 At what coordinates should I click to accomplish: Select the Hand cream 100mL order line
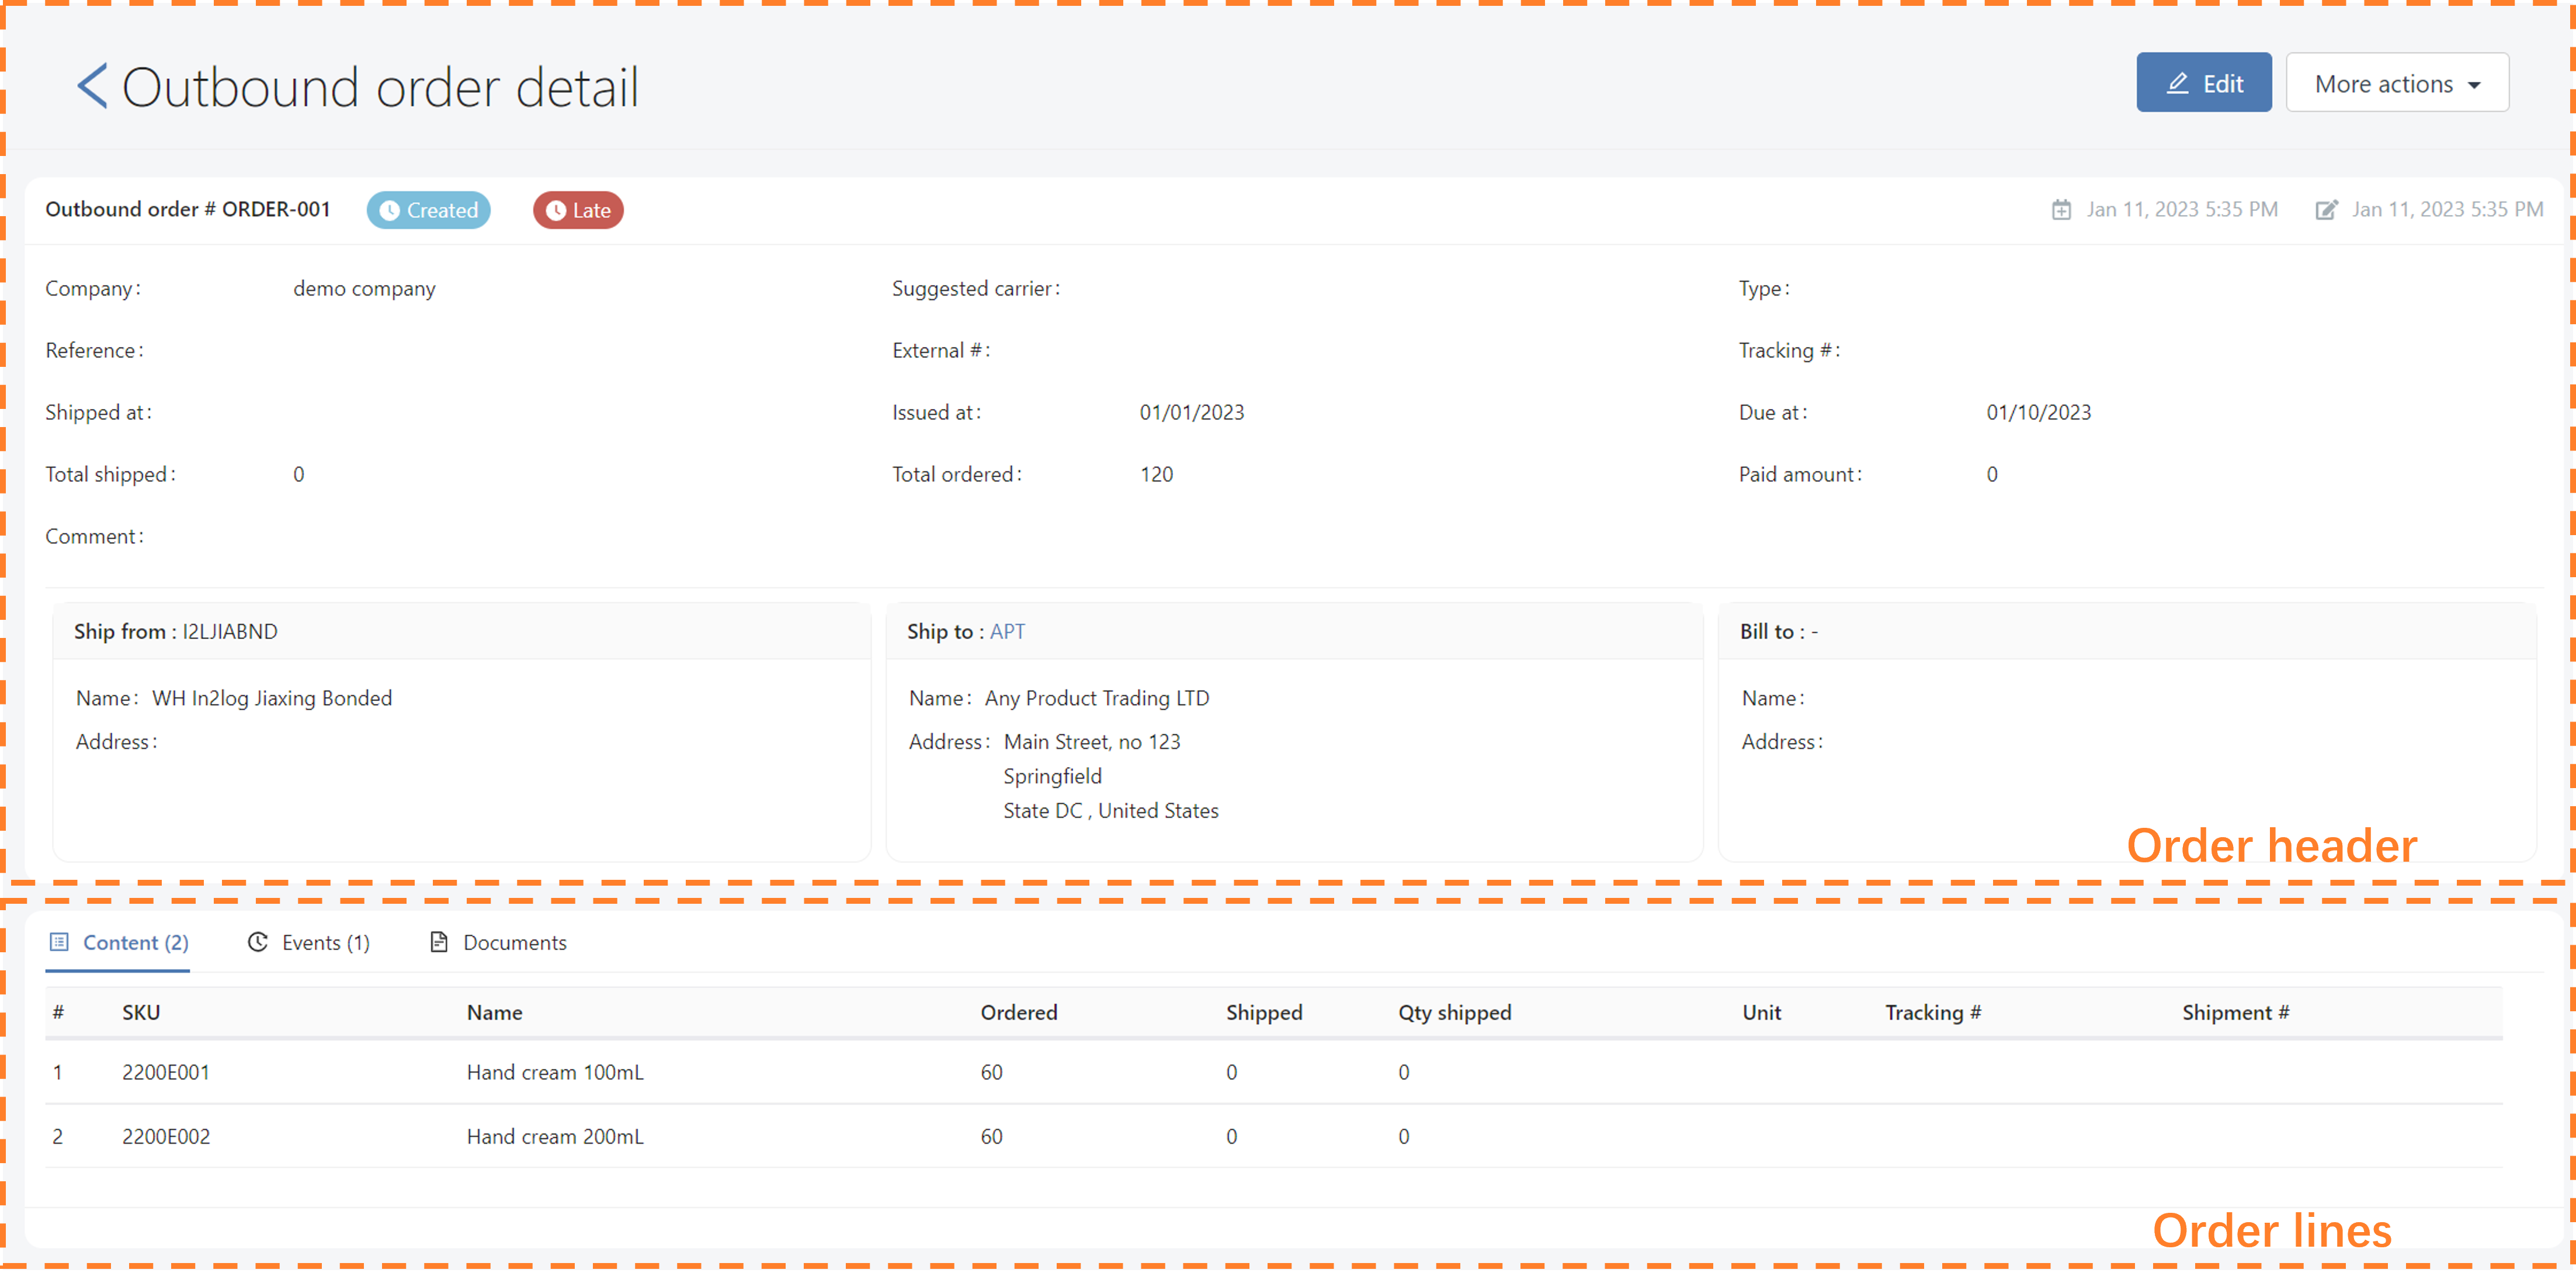(x=555, y=1072)
